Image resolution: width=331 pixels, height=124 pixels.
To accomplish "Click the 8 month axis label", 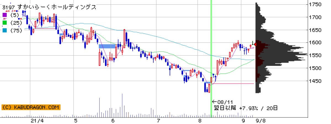I will point(200,121).
